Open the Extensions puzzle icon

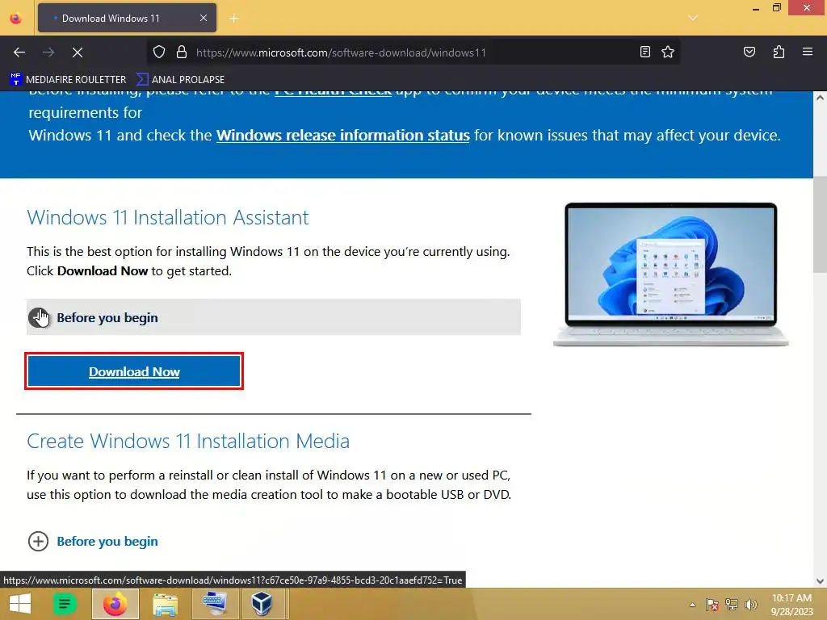[779, 52]
